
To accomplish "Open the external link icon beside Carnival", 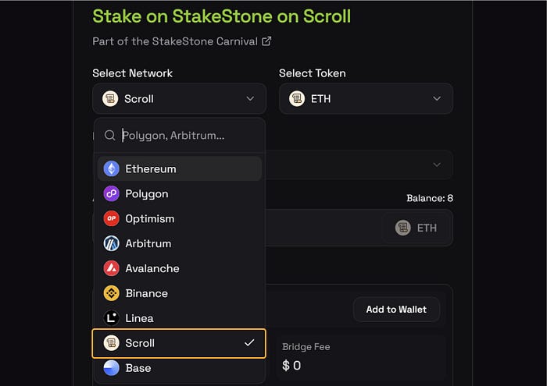I will (266, 41).
